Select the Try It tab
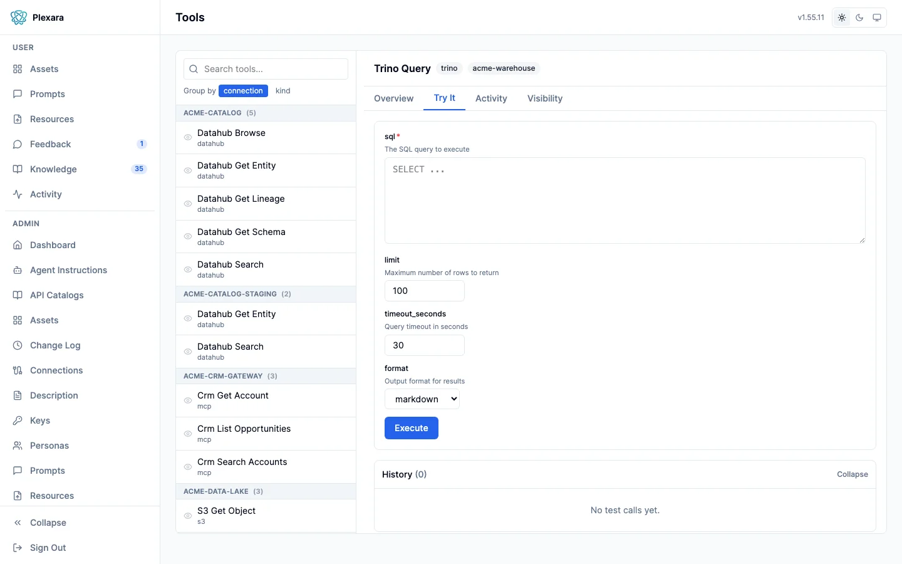902x564 pixels. (x=444, y=98)
